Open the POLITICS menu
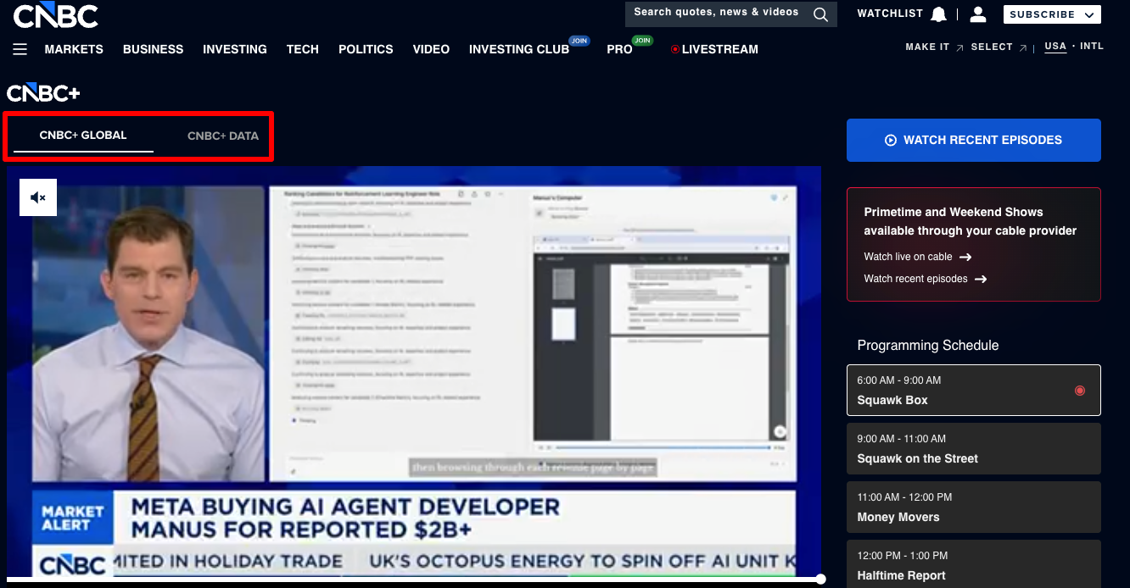Image resolution: width=1130 pixels, height=588 pixels. click(366, 49)
